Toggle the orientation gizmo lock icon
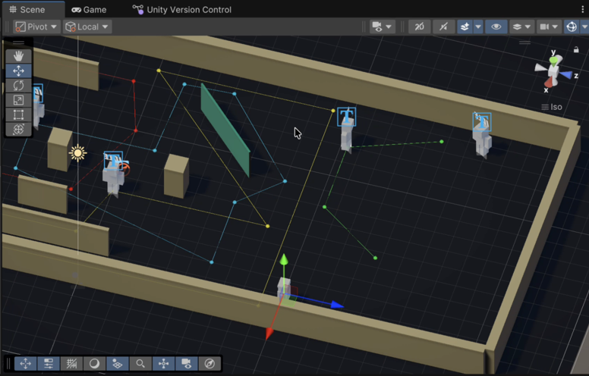Image resolution: width=589 pixels, height=376 pixels. click(576, 50)
